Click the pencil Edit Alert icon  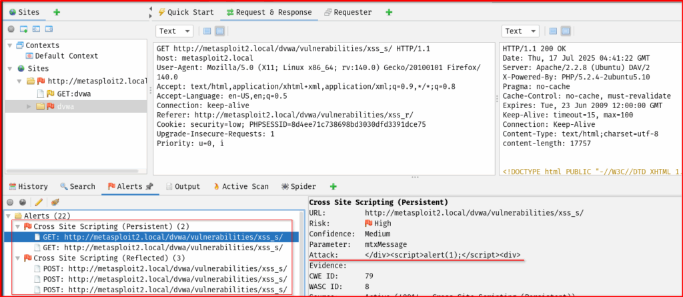coord(38,202)
